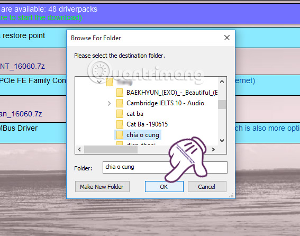This screenshot has width=300, height=236.
Task: Click the folder icon beside 'Cat Ba -190615'
Action: [x=120, y=124]
